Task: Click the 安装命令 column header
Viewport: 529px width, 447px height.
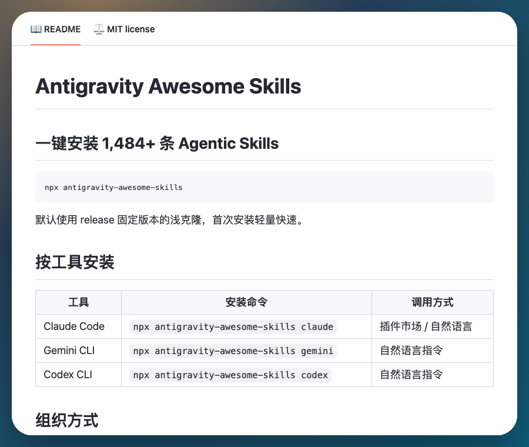Action: (x=246, y=302)
